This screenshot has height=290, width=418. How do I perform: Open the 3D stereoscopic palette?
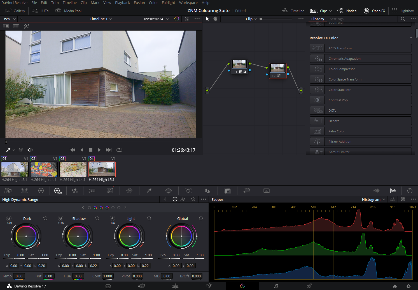pyautogui.click(x=267, y=191)
